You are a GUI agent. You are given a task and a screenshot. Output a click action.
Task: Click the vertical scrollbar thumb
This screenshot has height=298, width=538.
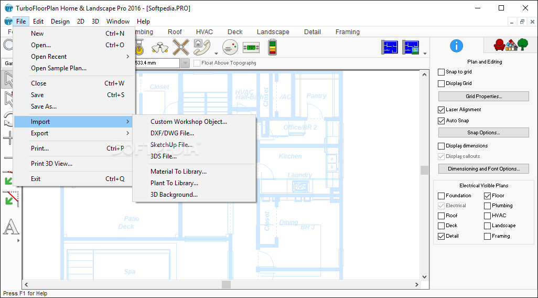pos(424,171)
